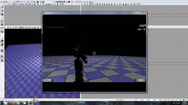Open the options arrow left of T button
The image size is (188, 105).
coord(5,4)
